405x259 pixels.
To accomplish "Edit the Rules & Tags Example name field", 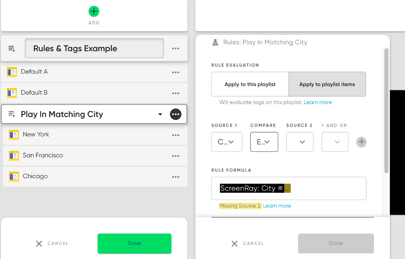I will 94,48.
